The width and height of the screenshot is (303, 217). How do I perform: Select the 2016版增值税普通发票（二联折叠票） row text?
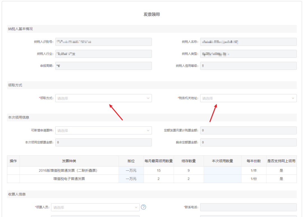click(x=68, y=171)
